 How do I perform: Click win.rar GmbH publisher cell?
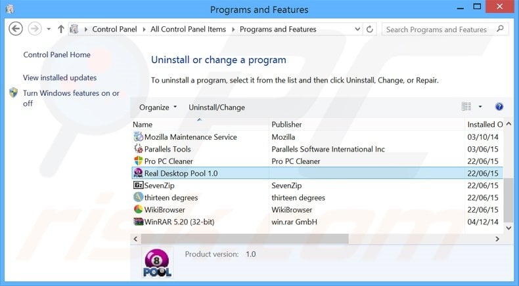click(294, 222)
